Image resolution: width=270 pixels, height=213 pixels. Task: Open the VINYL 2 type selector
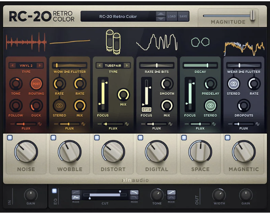click(x=26, y=65)
